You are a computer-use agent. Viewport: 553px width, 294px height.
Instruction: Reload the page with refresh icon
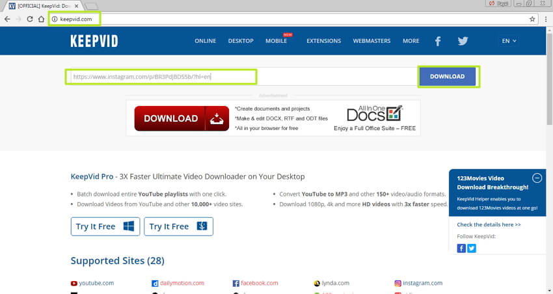(x=30, y=19)
